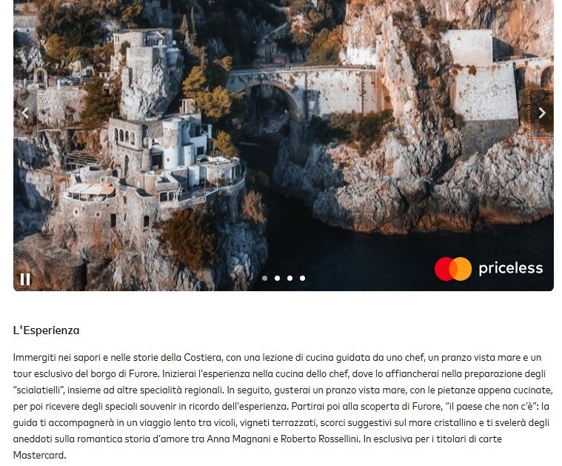This screenshot has width=562, height=466.
Task: Click the Mastercard overlapping circles logo
Action: pyautogui.click(x=452, y=269)
